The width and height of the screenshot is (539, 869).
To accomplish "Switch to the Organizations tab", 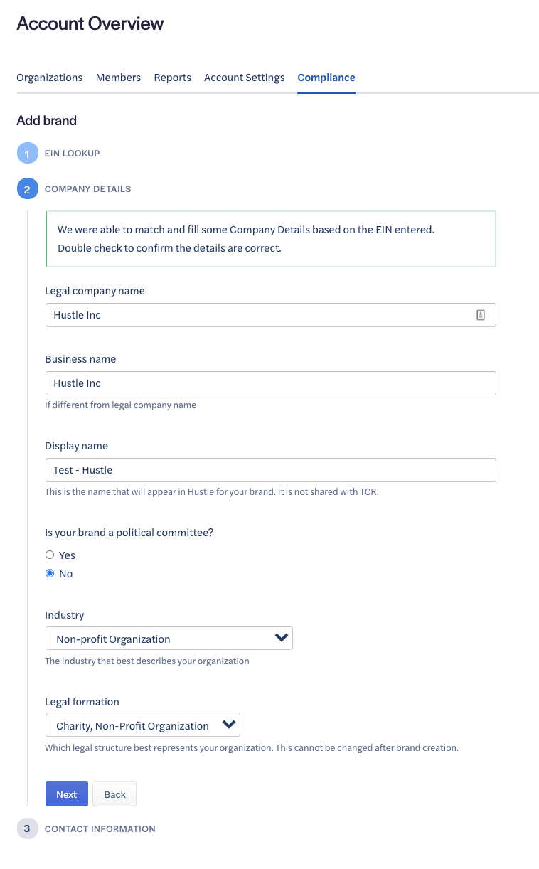I will (50, 78).
